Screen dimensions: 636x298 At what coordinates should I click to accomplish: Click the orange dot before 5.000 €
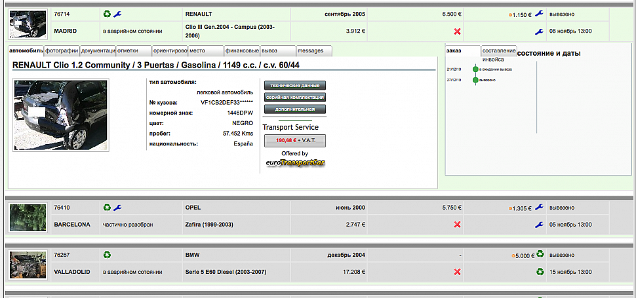pos(513,255)
